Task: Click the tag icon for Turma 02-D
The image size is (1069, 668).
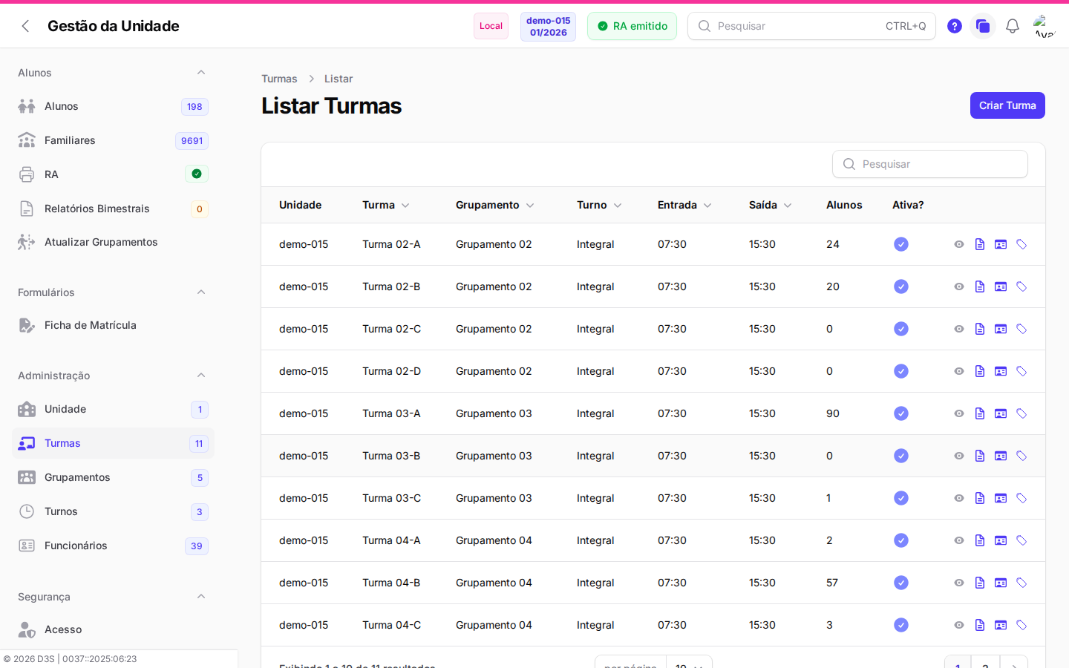Action: pyautogui.click(x=1021, y=371)
